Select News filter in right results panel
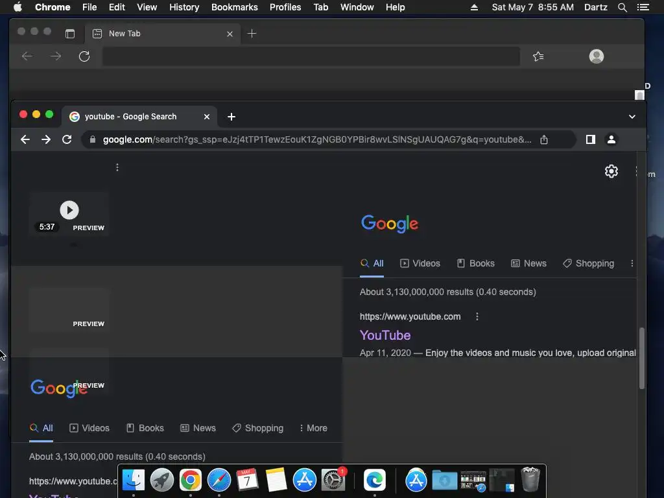Screen dimensions: 664x498 [529, 263]
